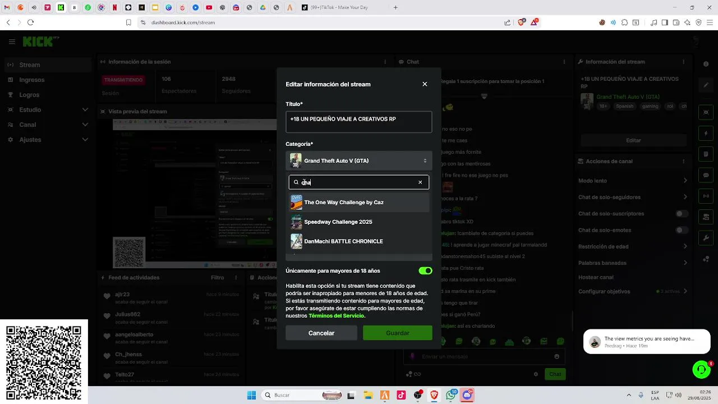Open the Predrag view metrics notification
This screenshot has height=404, width=718.
[x=647, y=342]
